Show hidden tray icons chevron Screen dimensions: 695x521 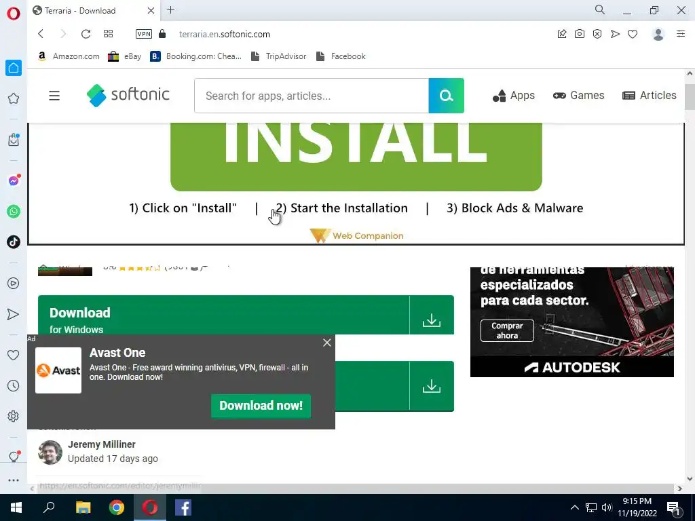574,507
